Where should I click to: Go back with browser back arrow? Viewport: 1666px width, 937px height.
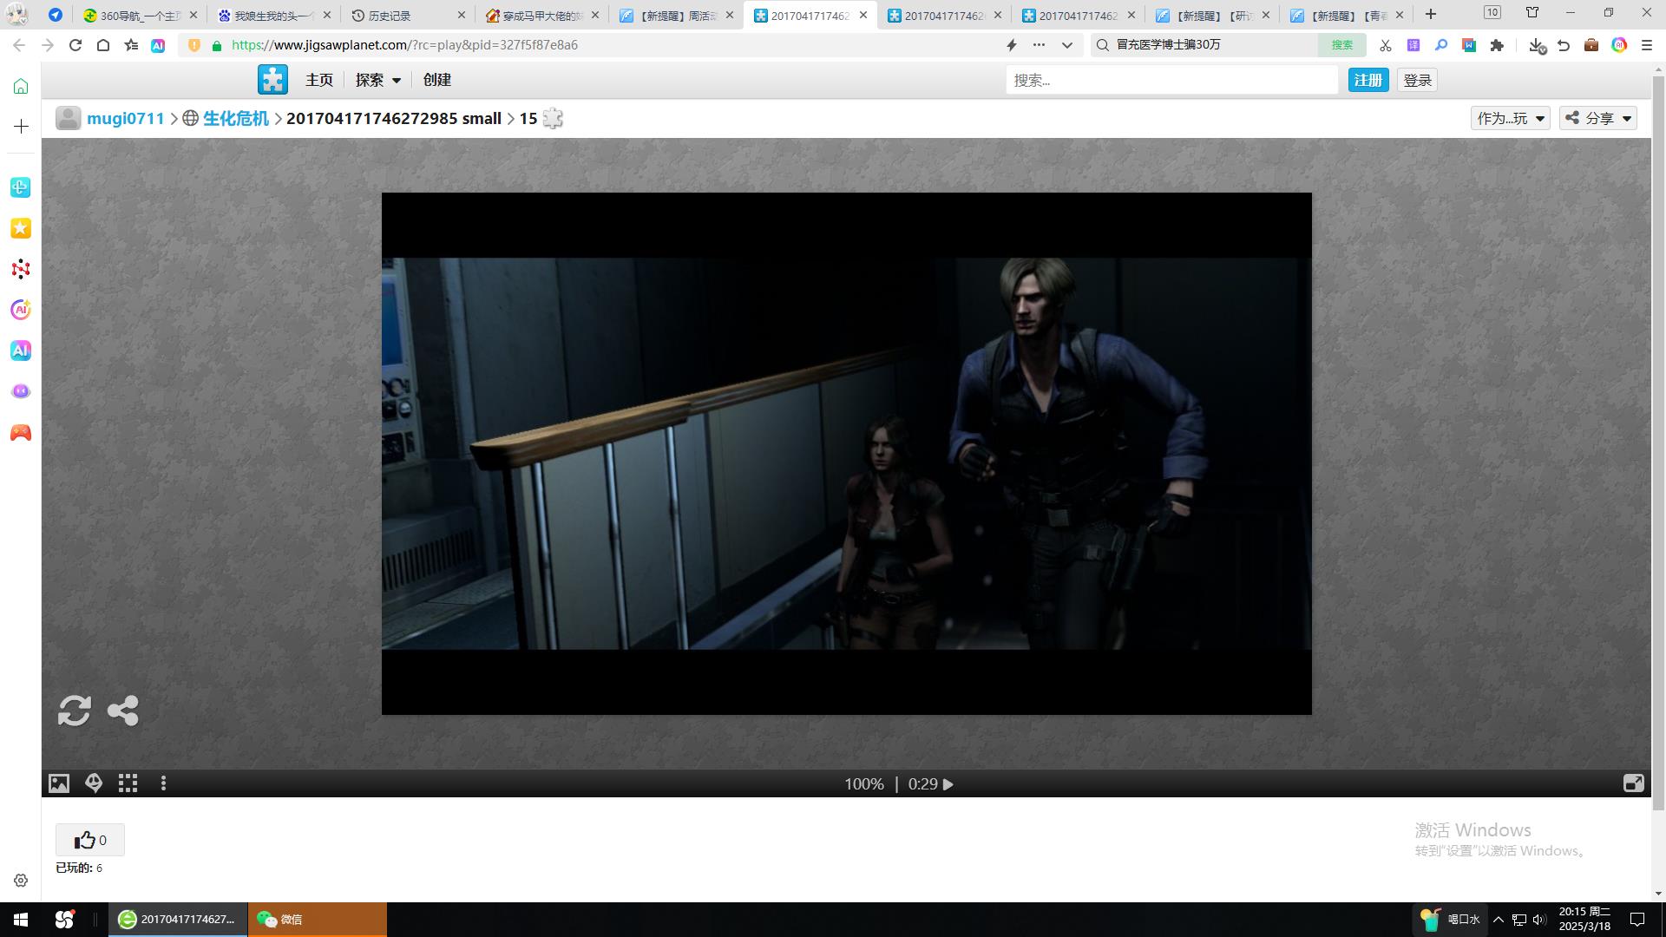click(19, 45)
